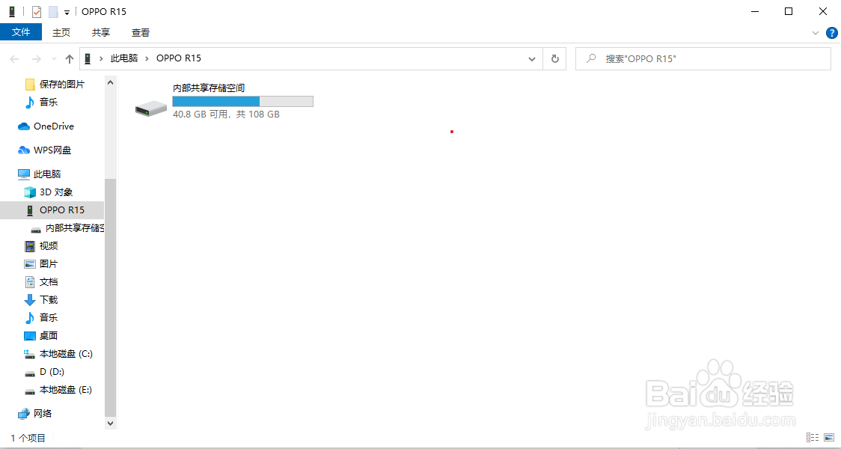Go up one level with the up arrow
Viewport: 841px width, 449px height.
[x=69, y=58]
